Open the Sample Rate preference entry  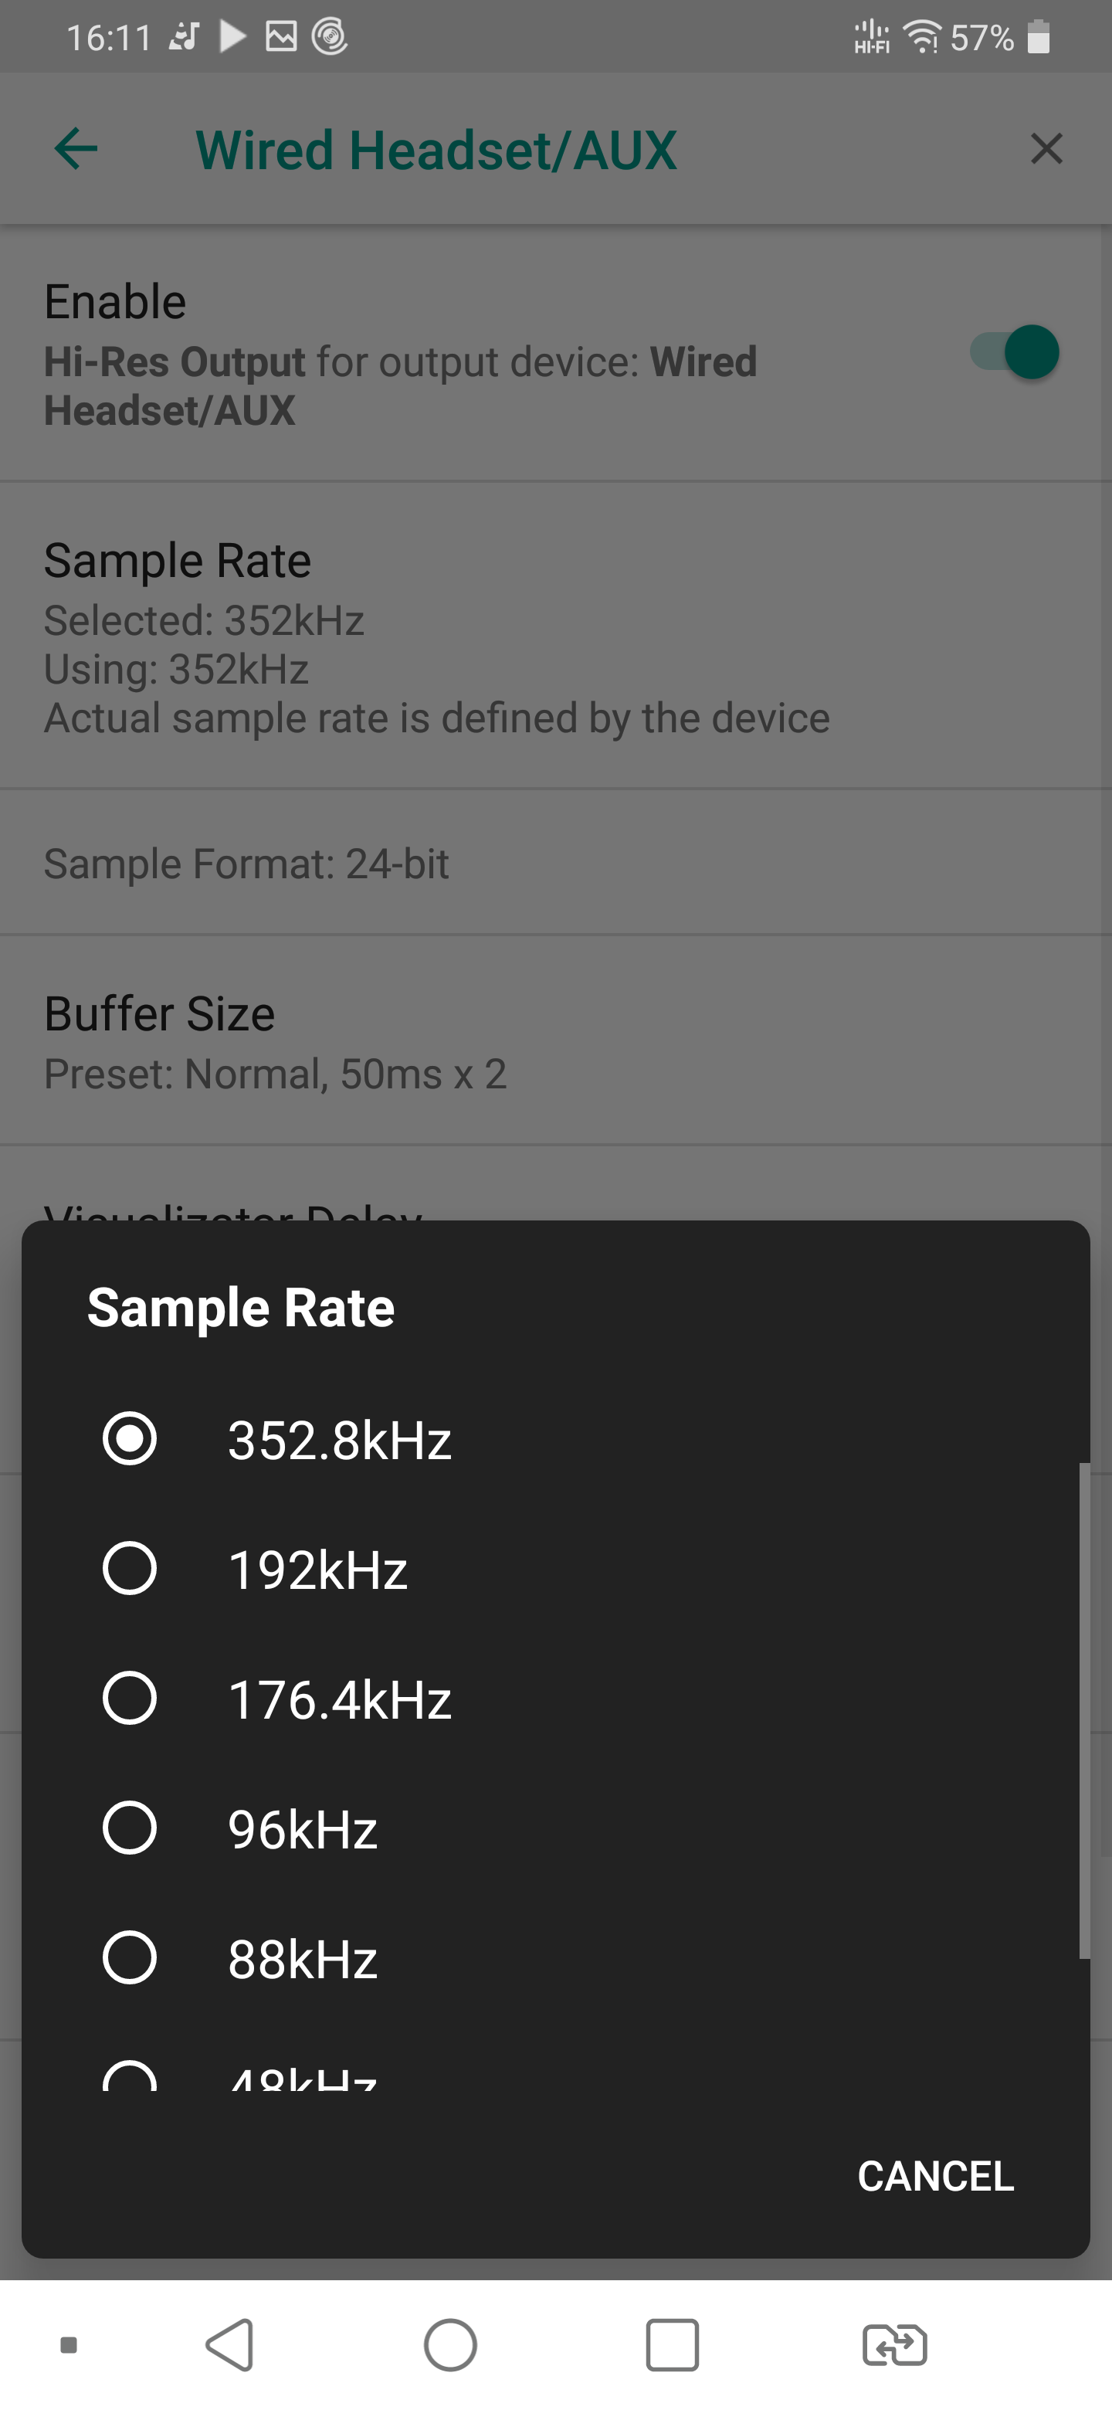[x=555, y=636]
